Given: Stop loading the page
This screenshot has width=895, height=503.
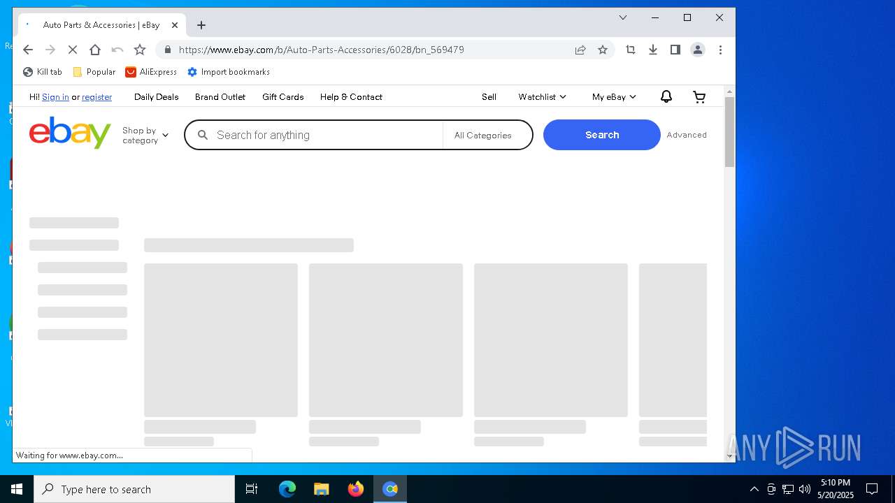Looking at the screenshot, I should [x=73, y=50].
